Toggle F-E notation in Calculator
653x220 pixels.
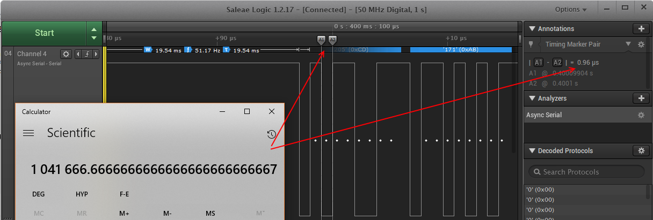point(124,194)
